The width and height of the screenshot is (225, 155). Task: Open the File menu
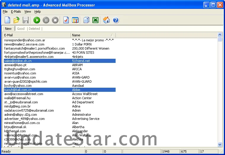point(5,12)
